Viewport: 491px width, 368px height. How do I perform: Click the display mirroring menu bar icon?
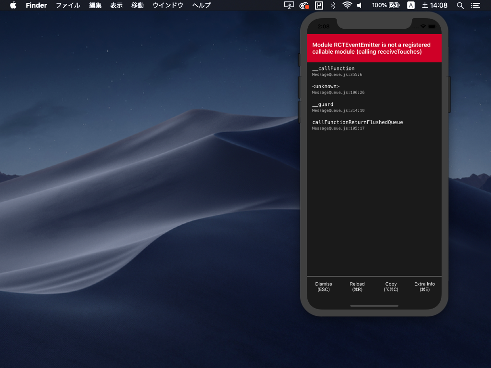tap(289, 5)
